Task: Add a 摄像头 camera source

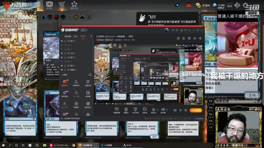Action: tap(126, 111)
